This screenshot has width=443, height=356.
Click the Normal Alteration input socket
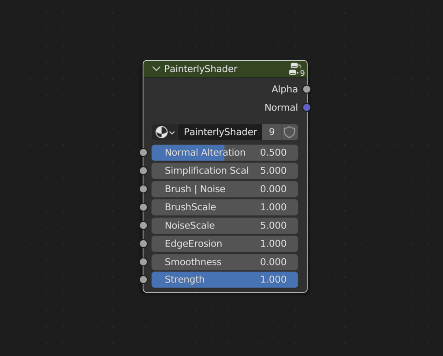click(x=143, y=153)
